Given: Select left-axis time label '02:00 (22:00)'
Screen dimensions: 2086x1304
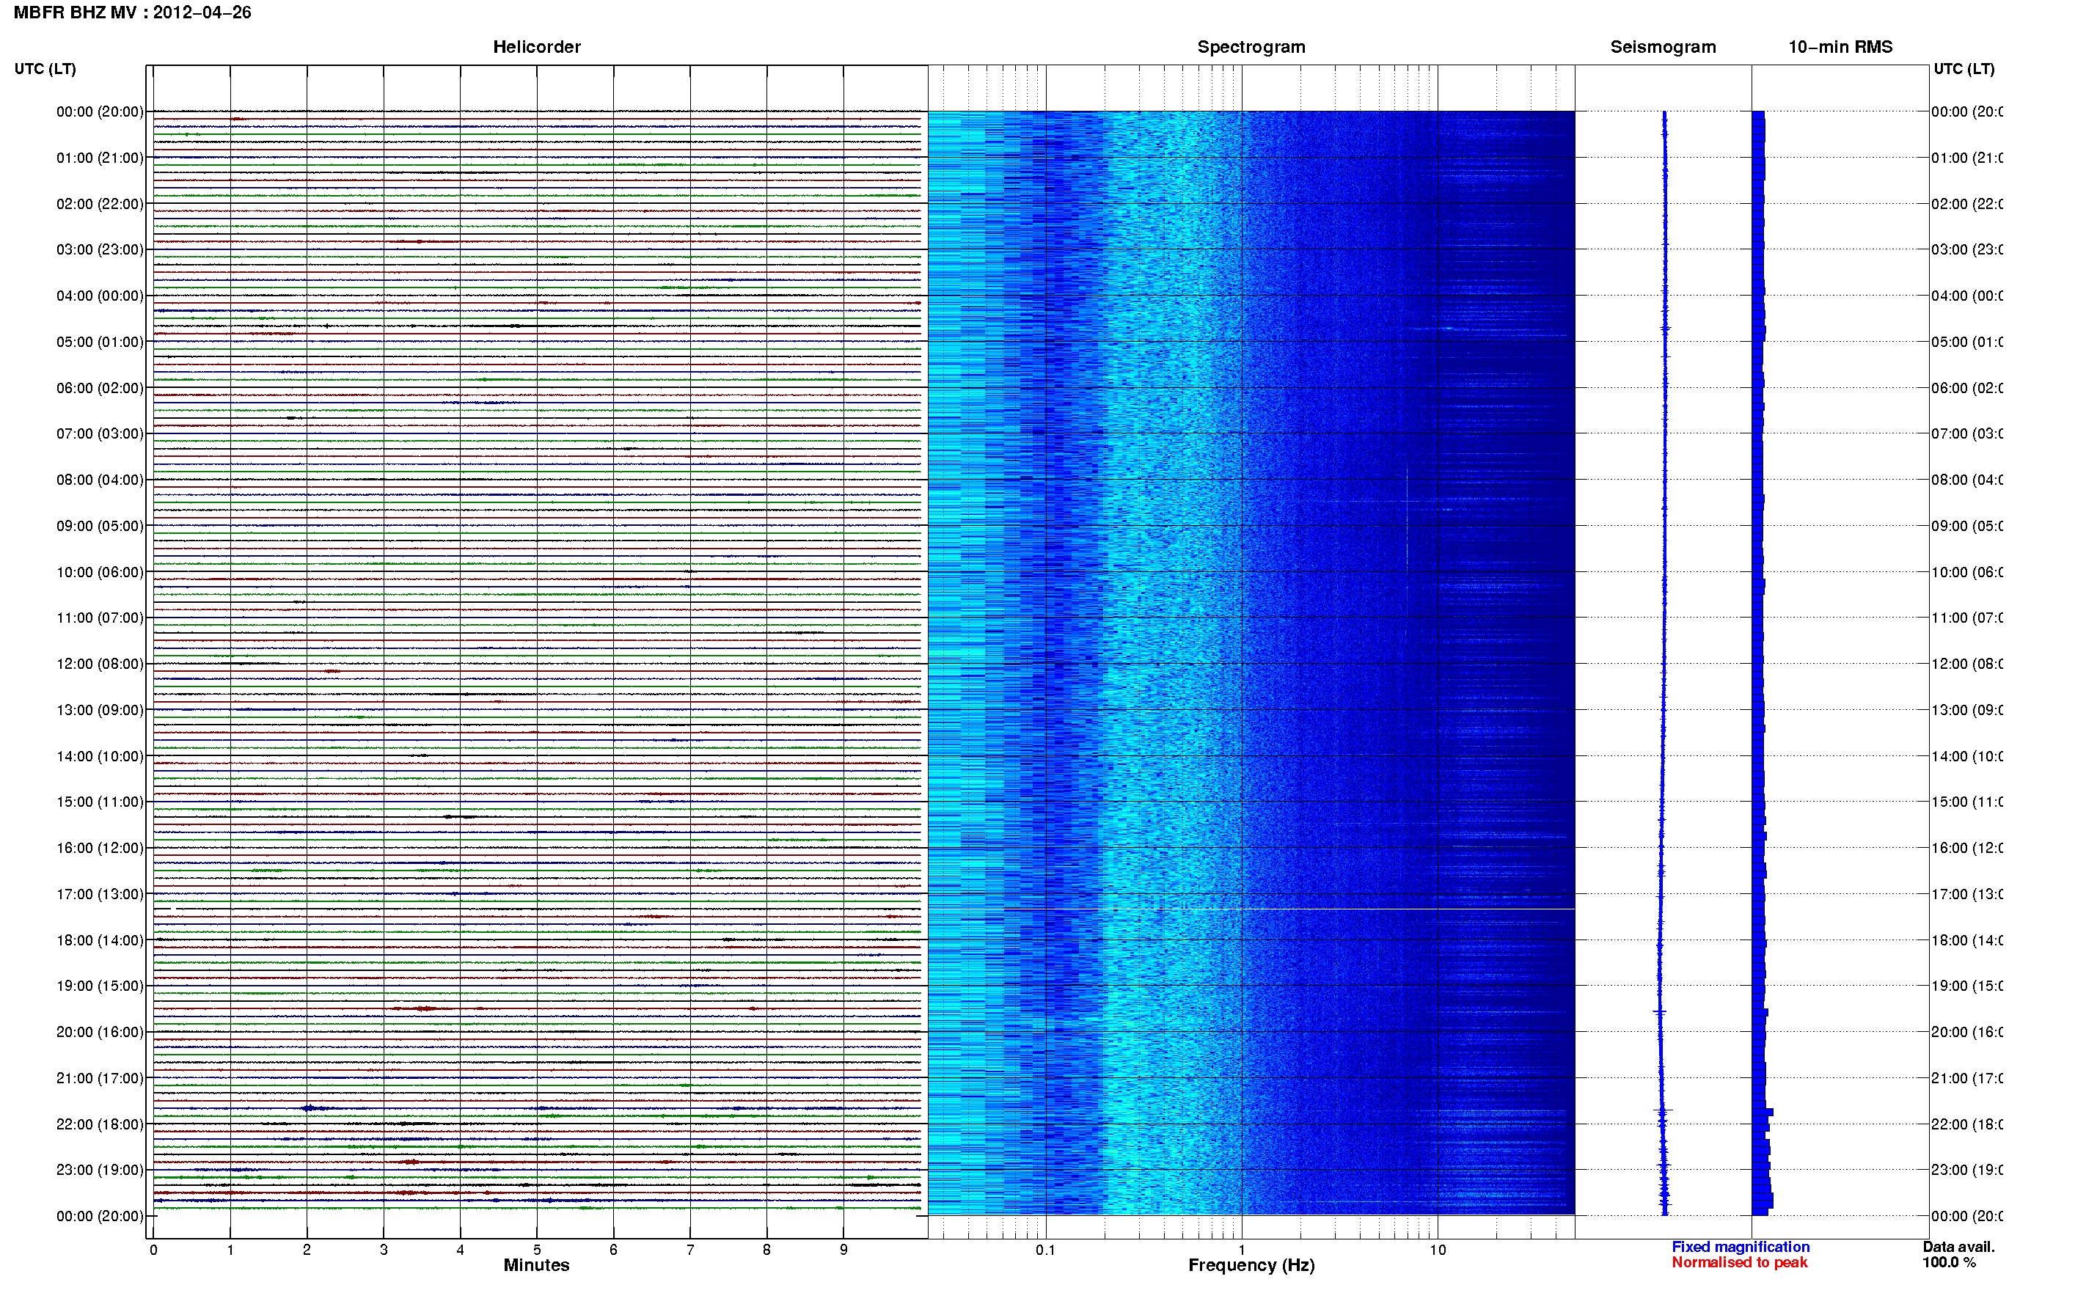Looking at the screenshot, I should [x=100, y=205].
